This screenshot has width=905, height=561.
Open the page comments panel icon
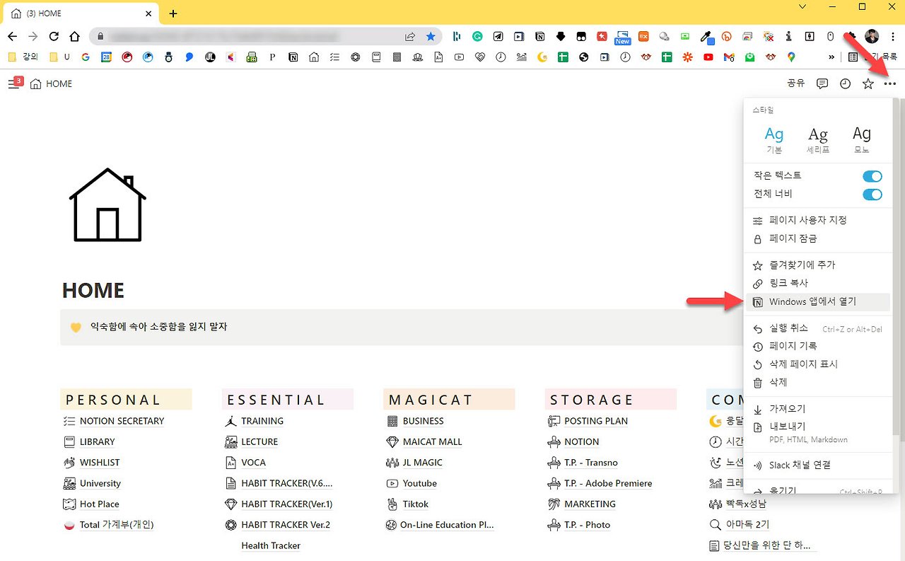pos(822,83)
